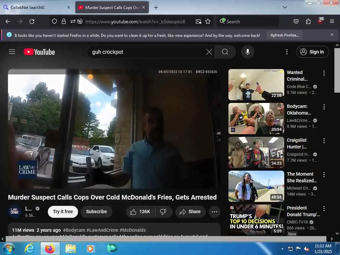Click the #LawAndCrime hashtag link
Image resolution: width=340 pixels, height=255 pixels.
[102, 230]
